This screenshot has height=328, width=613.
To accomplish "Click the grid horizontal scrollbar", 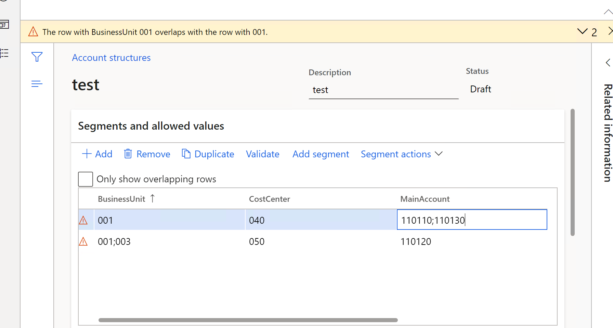I will 248,320.
